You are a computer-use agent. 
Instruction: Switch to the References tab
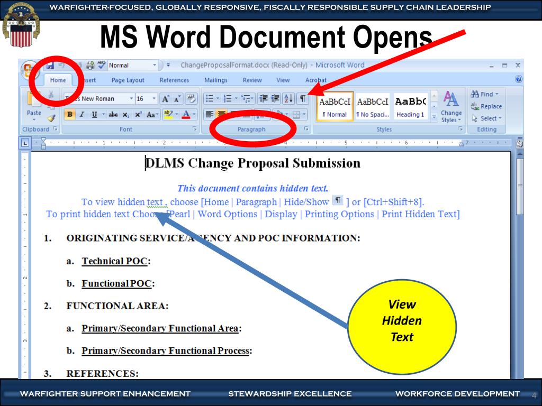pyautogui.click(x=174, y=80)
